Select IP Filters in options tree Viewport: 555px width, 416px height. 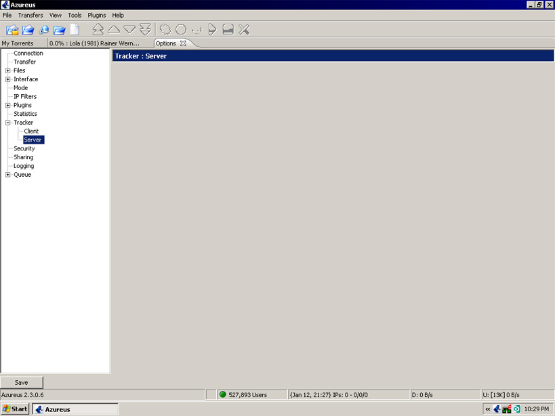pos(25,97)
